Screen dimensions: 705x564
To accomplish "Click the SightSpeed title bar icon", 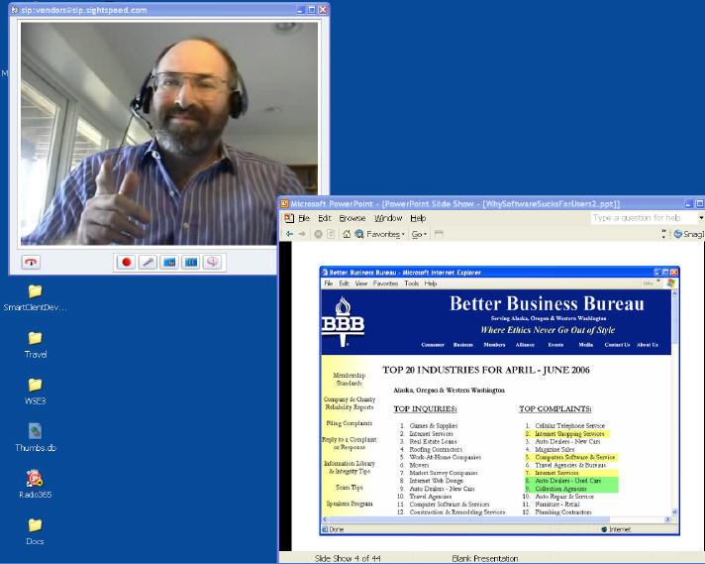I will (15, 10).
